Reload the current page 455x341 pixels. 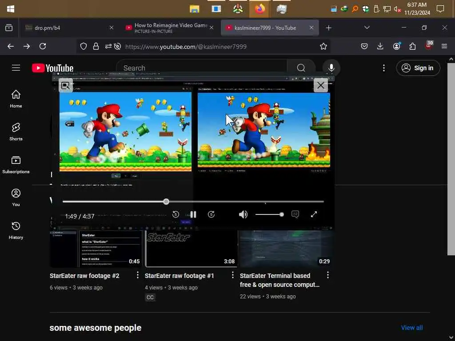[43, 46]
